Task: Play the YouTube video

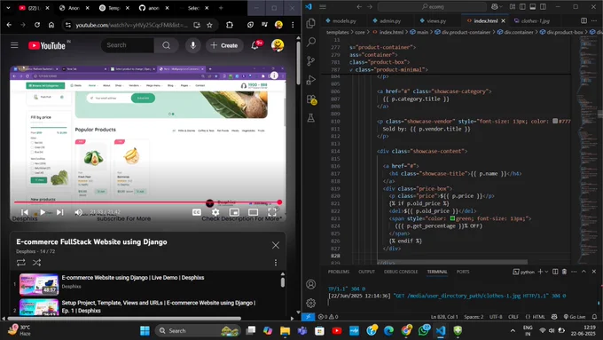Action: pyautogui.click(x=43, y=212)
